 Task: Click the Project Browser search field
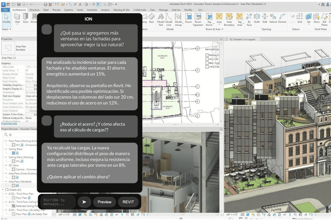20,135
